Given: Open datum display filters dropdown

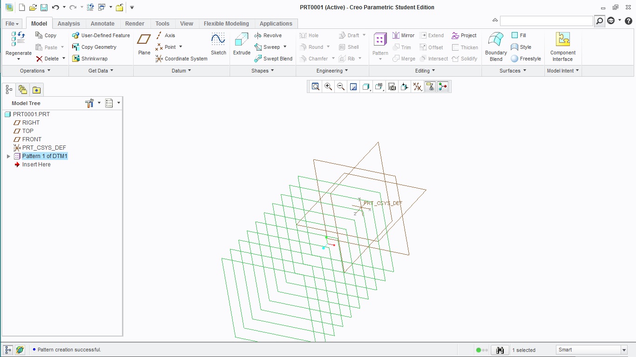Looking at the screenshot, I should pyautogui.click(x=418, y=86).
